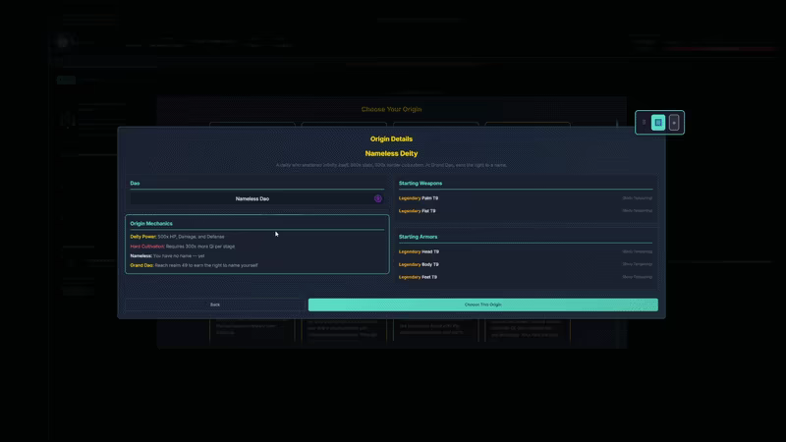Screen dimensions: 786x442
Task: Select the Legendary Palm T9 weapon row
Action: coord(526,198)
